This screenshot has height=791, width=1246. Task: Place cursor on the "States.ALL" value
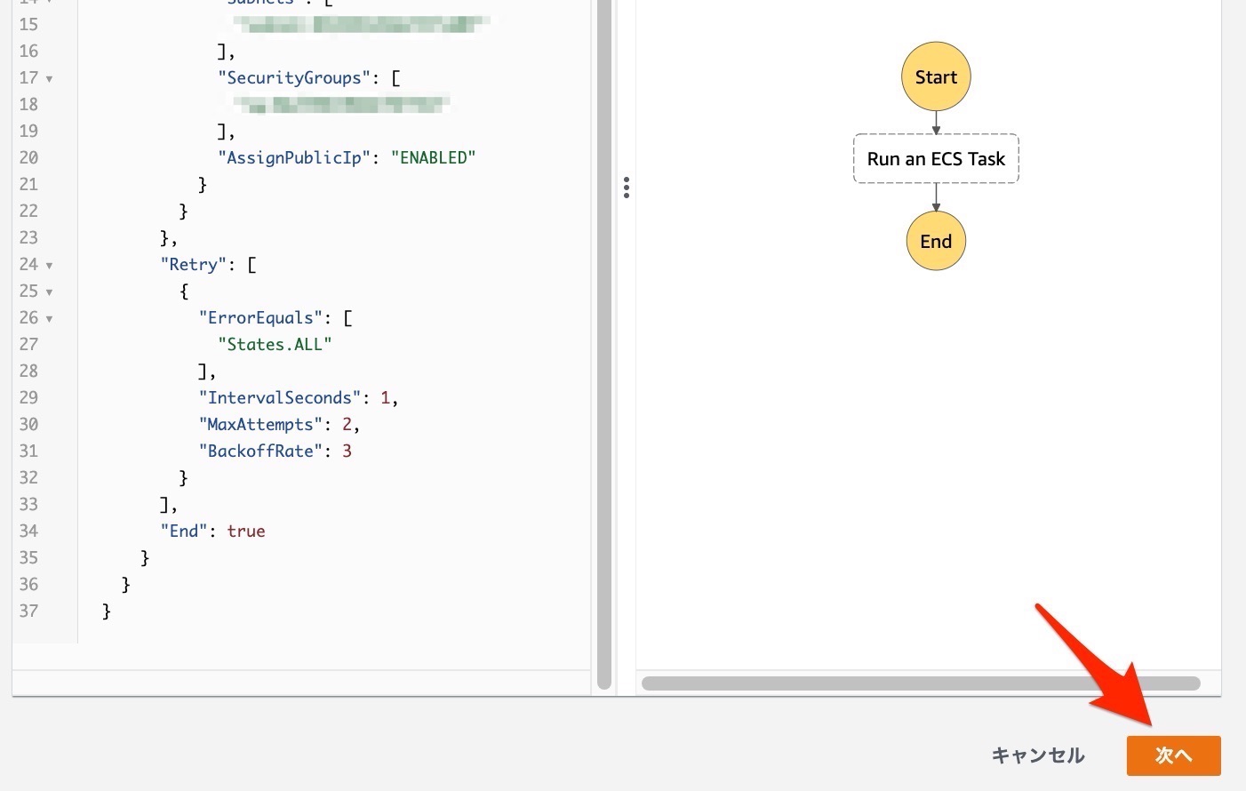[x=276, y=344]
